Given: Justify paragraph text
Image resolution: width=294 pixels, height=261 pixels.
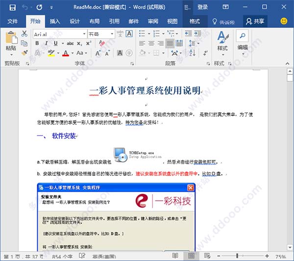Looking at the screenshot, I should click(170, 44).
